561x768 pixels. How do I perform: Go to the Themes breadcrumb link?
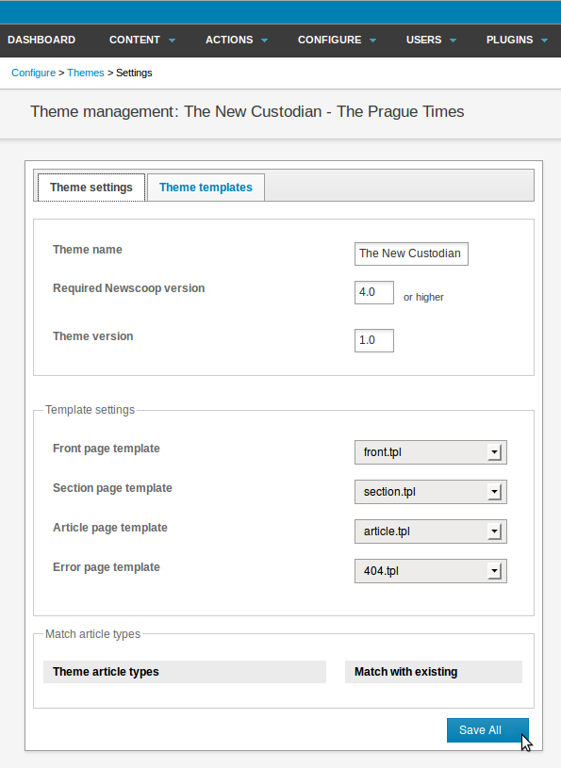tap(86, 73)
